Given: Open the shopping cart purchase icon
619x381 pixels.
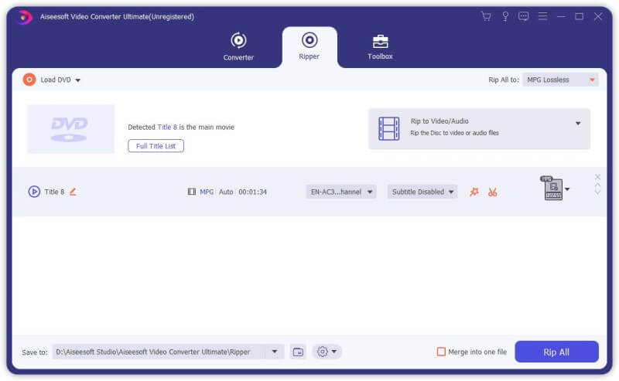Looking at the screenshot, I should [486, 16].
